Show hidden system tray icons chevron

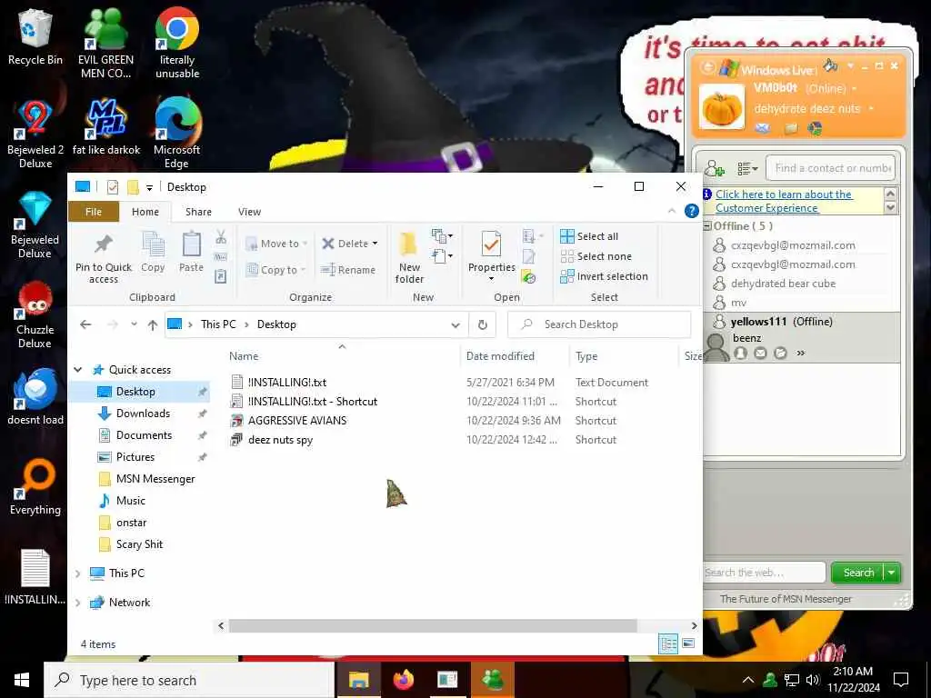tap(748, 680)
